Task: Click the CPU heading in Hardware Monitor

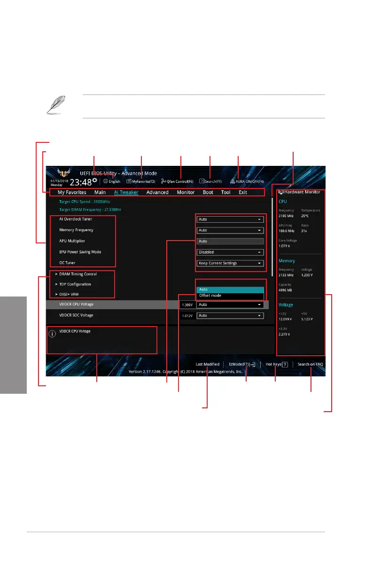Action: point(283,202)
